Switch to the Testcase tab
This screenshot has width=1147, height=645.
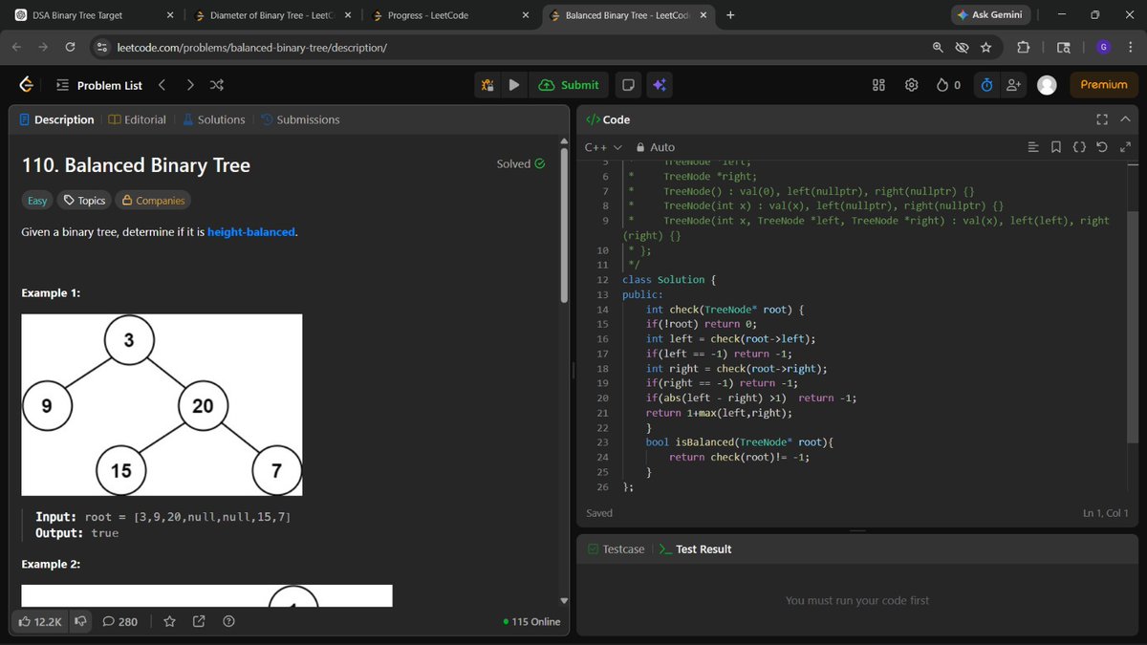coord(617,549)
